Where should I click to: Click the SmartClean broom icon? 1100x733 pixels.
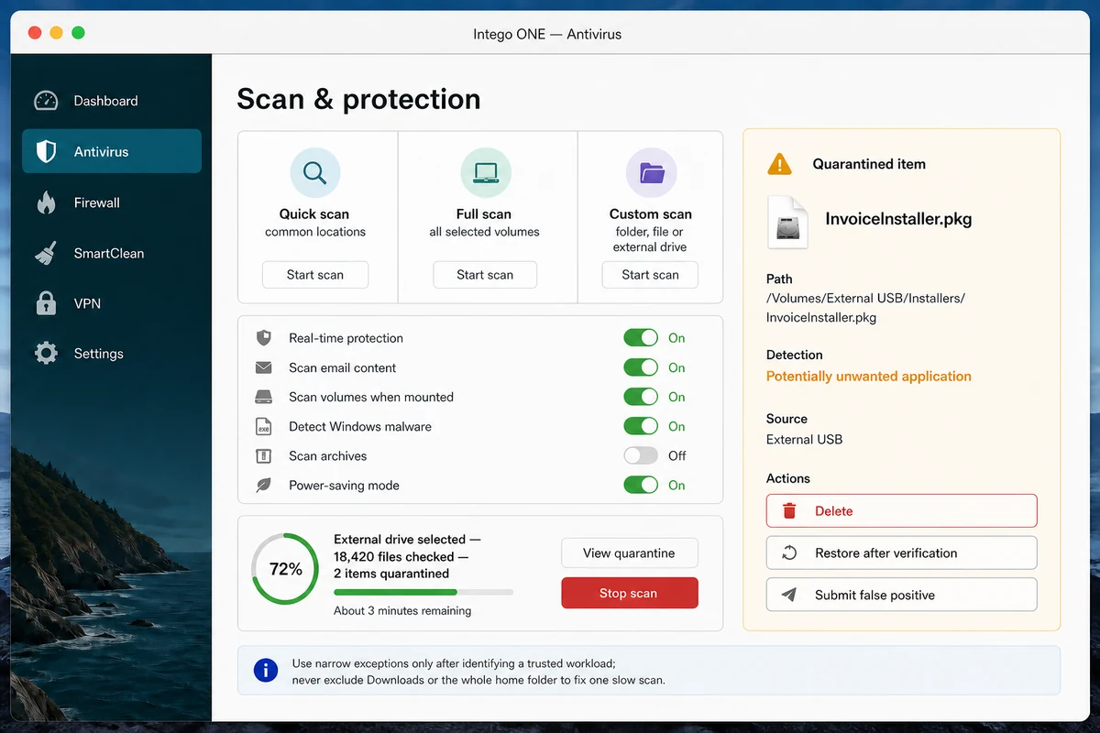point(46,253)
